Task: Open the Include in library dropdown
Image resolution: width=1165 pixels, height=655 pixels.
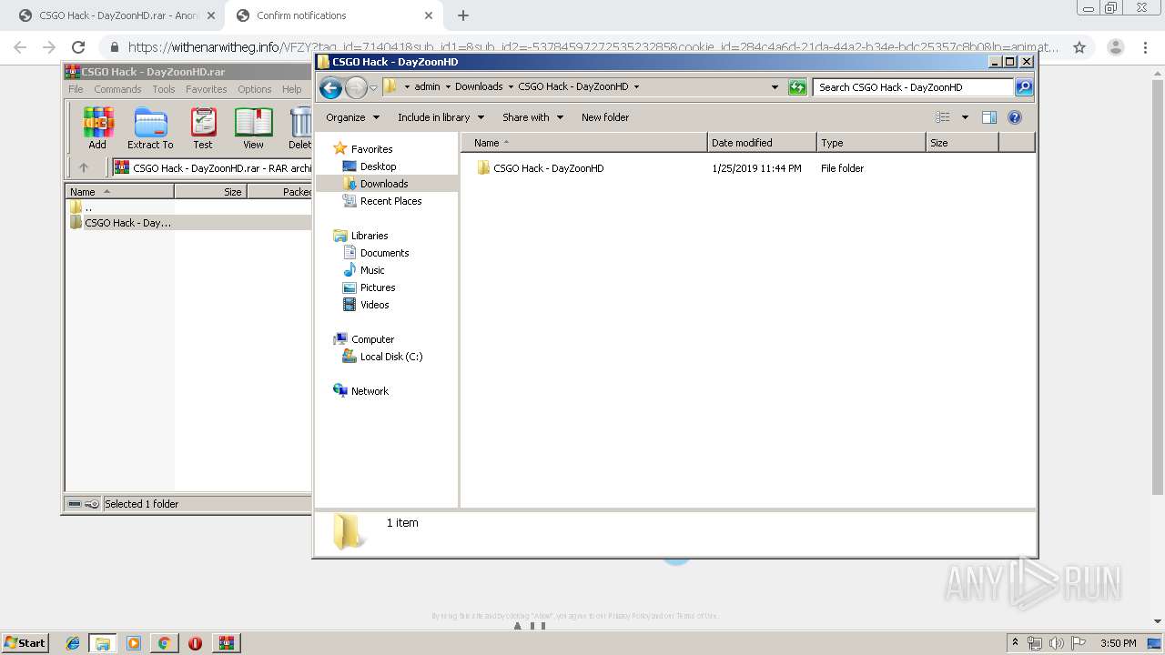Action: click(441, 117)
